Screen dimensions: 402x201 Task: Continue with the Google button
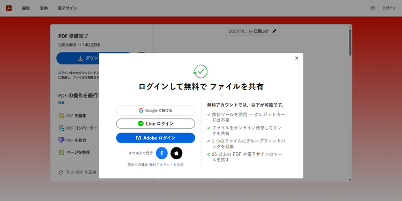(x=155, y=110)
